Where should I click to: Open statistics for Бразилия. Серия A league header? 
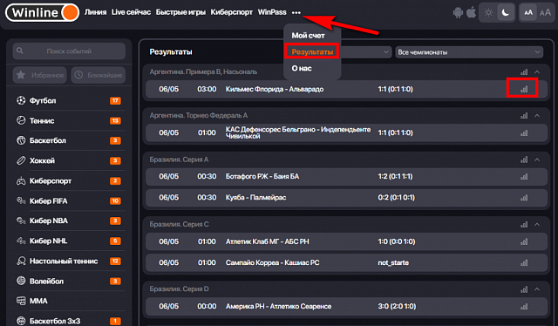524,160
